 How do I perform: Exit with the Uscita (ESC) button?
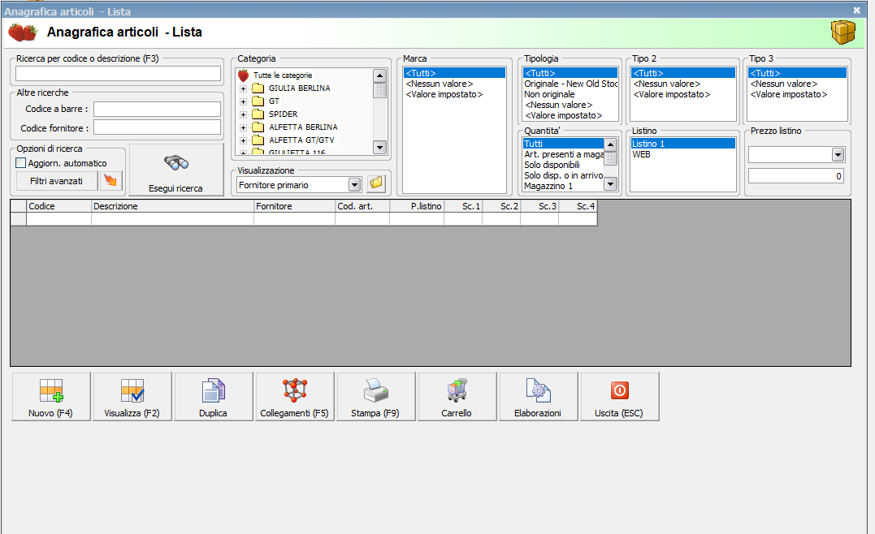tap(619, 396)
